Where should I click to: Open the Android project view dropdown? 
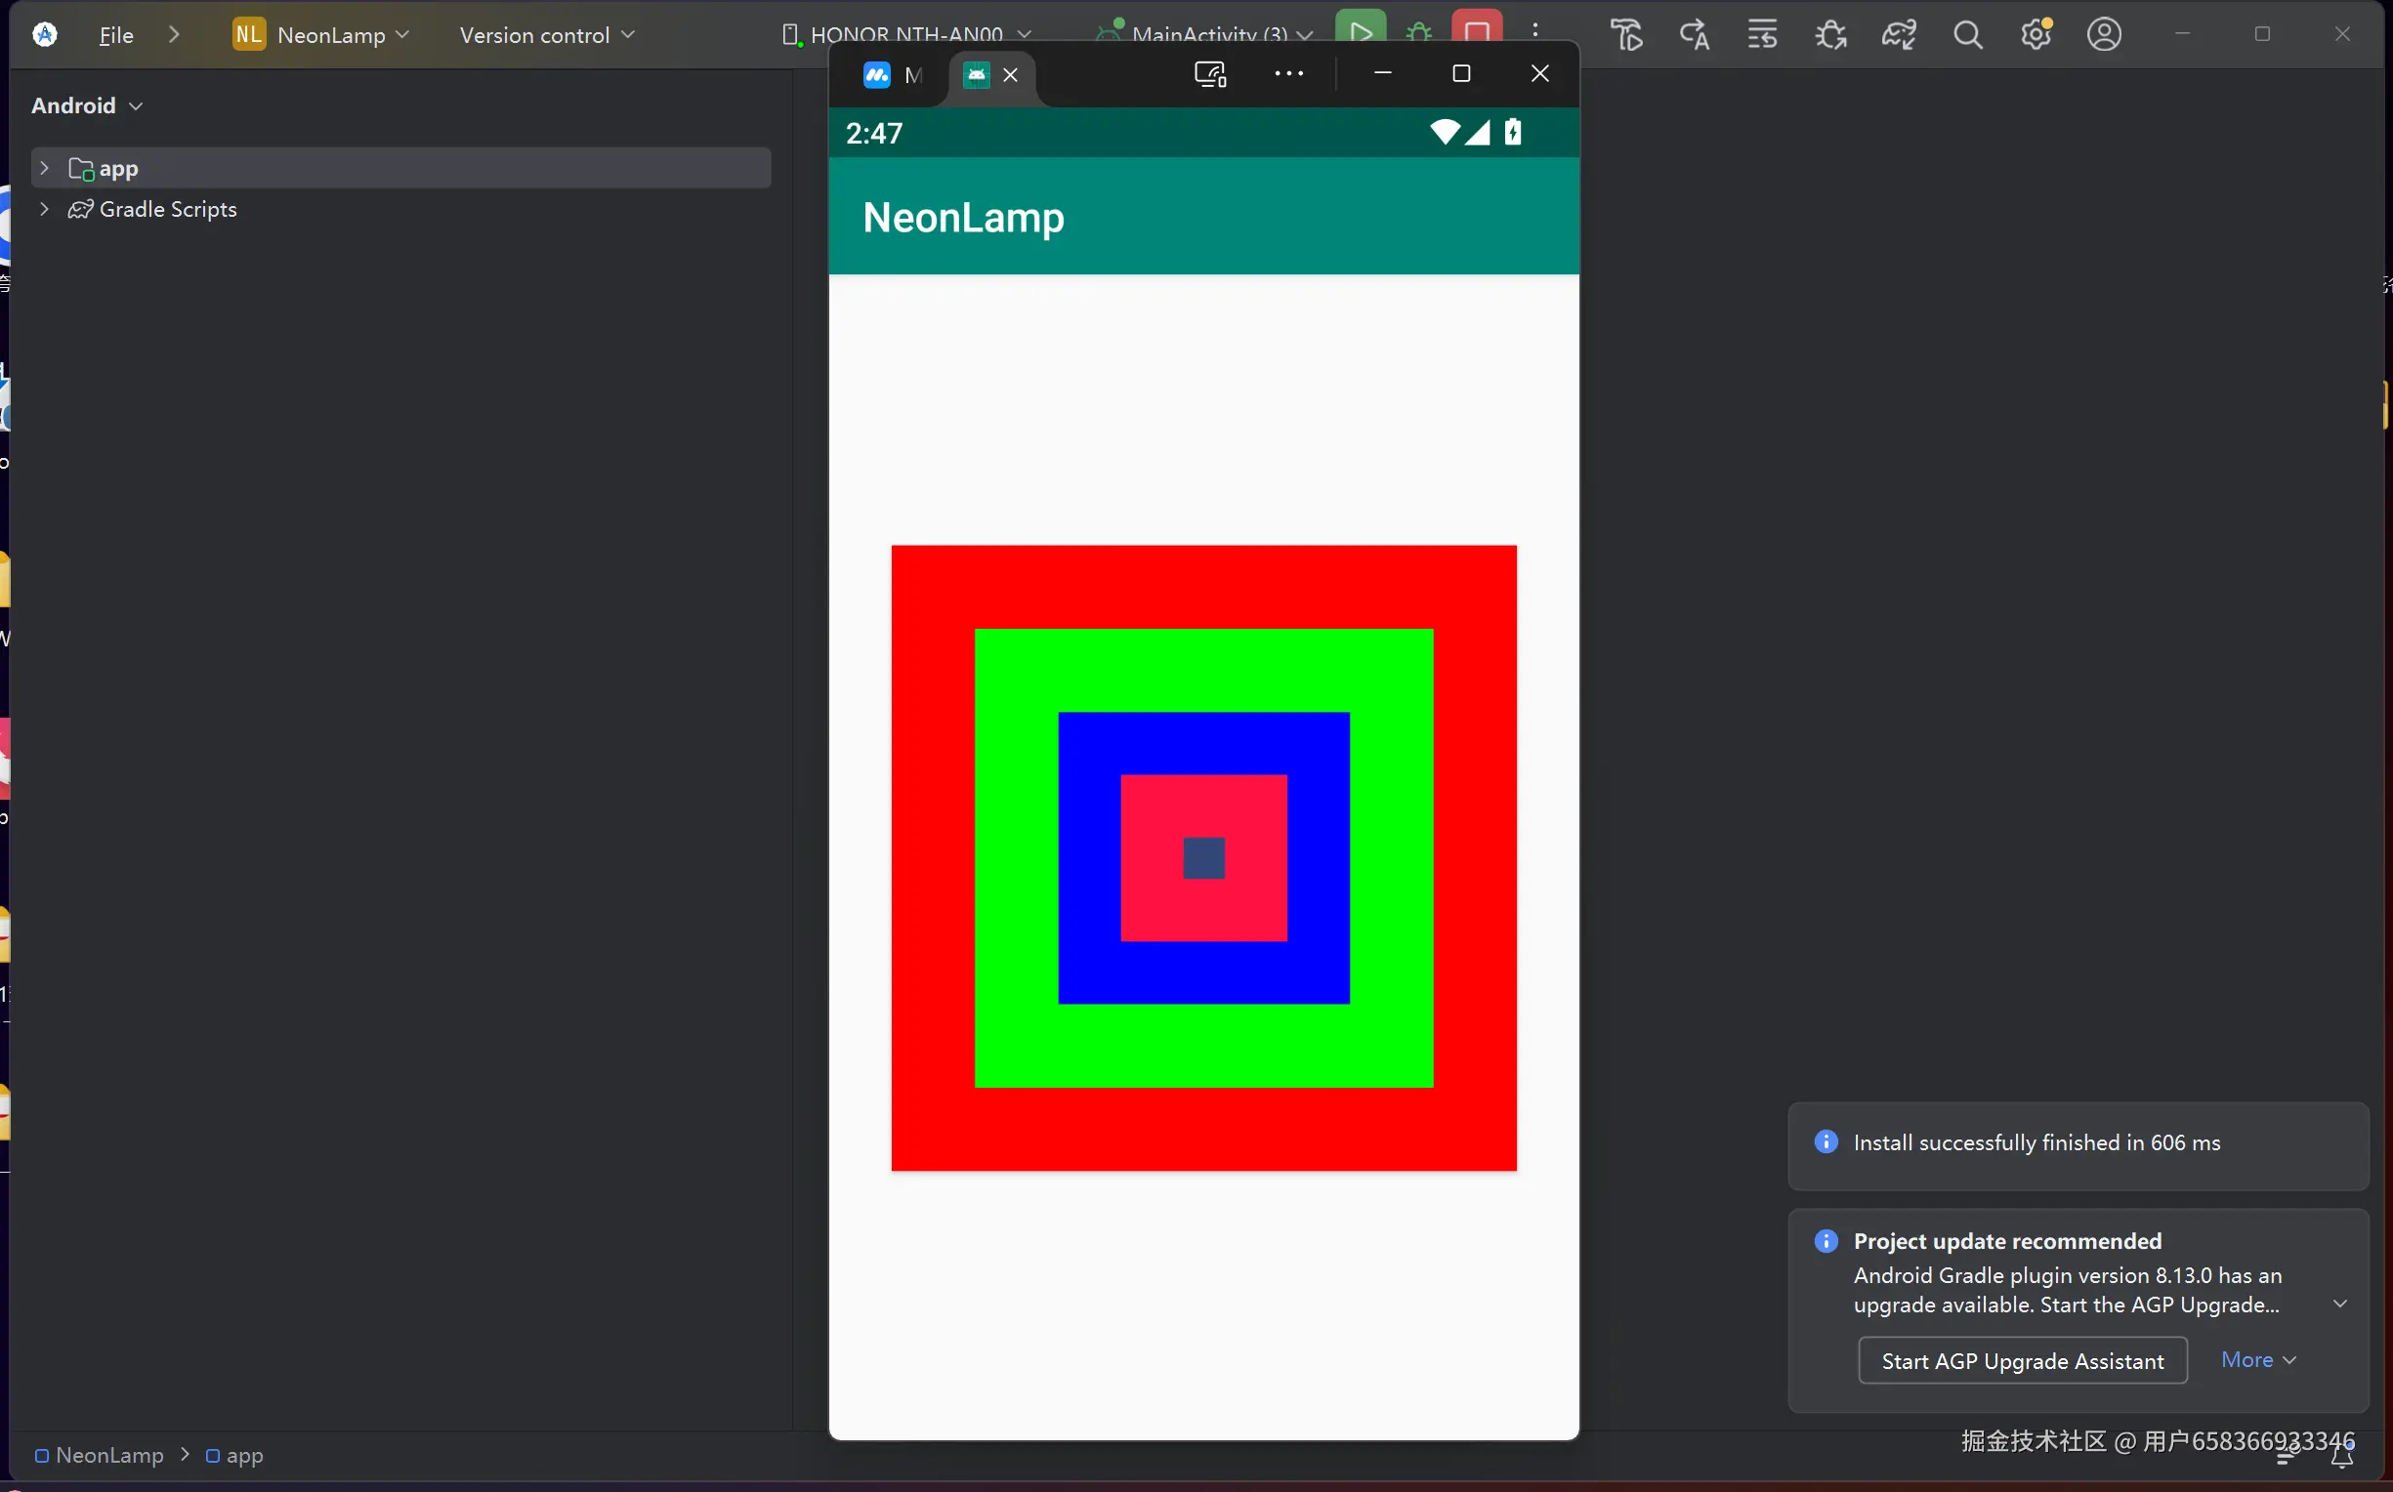tap(87, 105)
